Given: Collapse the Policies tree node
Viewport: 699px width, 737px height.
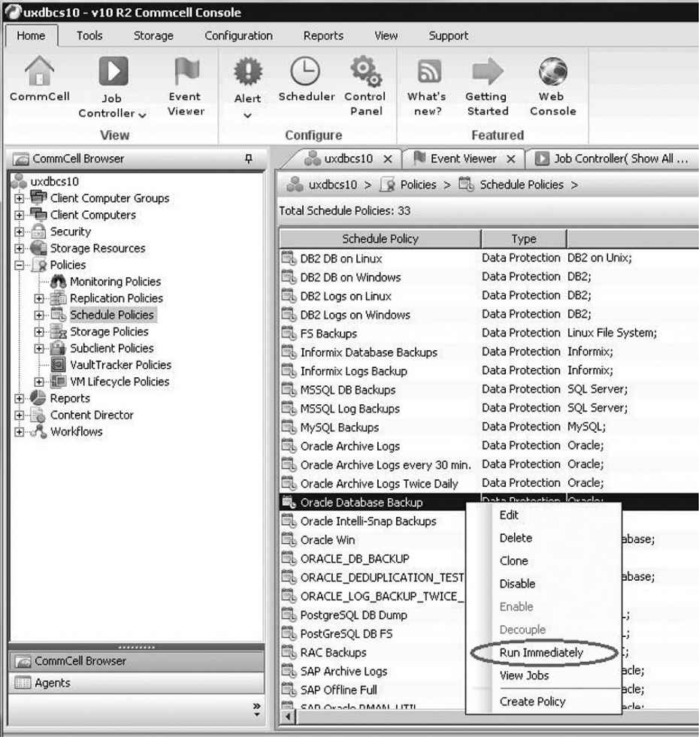Looking at the screenshot, I should point(19,265).
